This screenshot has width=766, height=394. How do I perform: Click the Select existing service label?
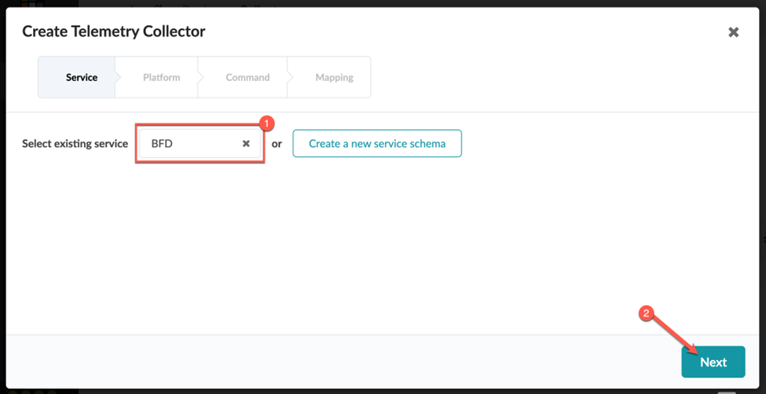tap(75, 144)
